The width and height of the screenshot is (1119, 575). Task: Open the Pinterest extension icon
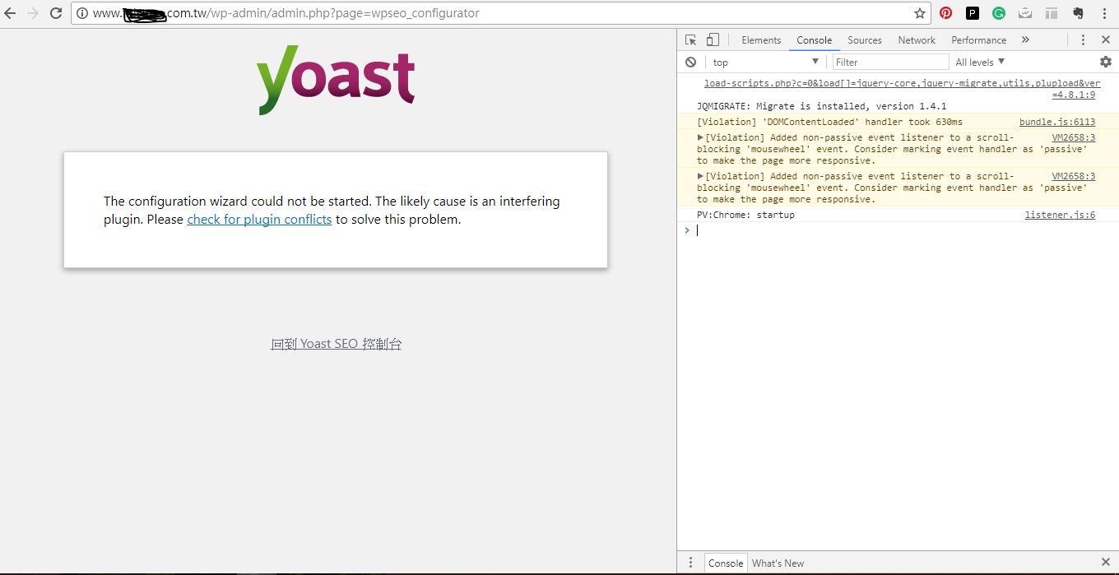(x=946, y=13)
